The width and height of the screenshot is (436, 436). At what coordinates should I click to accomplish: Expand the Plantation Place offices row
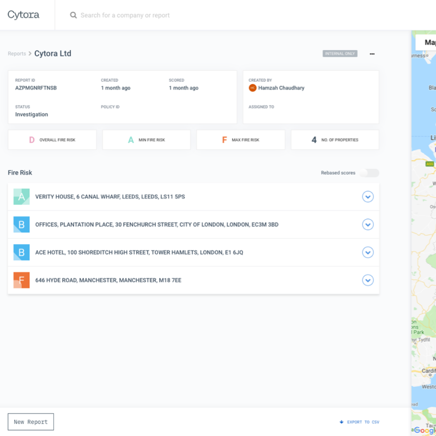click(368, 225)
